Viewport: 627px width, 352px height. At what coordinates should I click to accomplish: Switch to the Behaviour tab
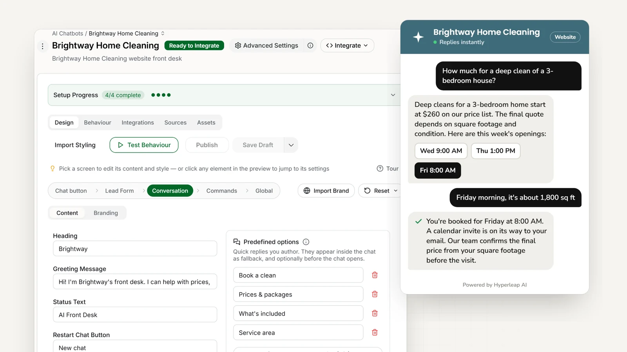tap(98, 122)
